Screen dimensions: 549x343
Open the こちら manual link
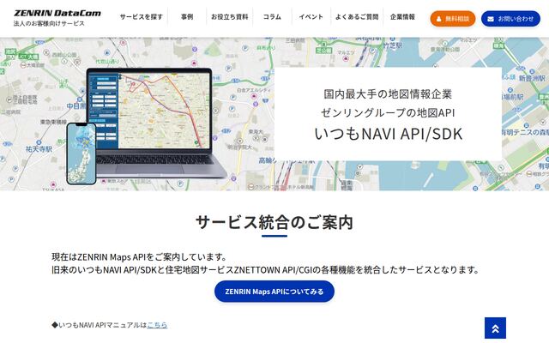point(157,325)
